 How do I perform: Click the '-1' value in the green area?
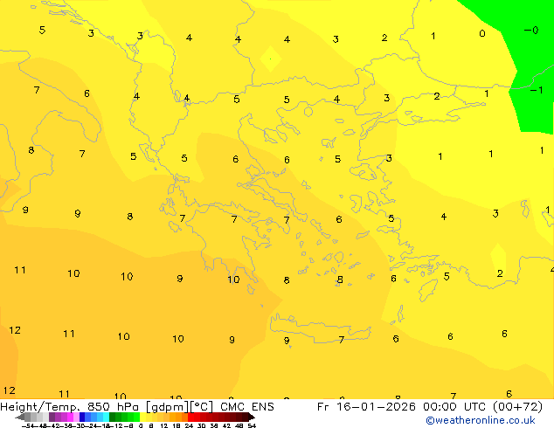point(537,90)
